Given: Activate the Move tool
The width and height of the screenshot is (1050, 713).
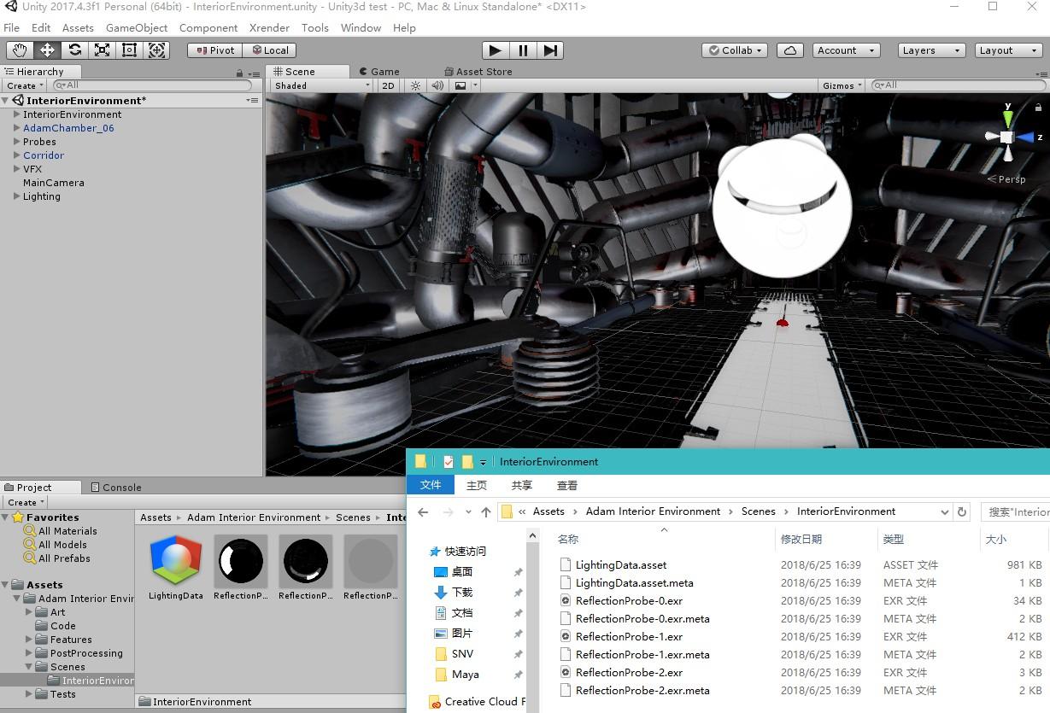Looking at the screenshot, I should pos(47,50).
